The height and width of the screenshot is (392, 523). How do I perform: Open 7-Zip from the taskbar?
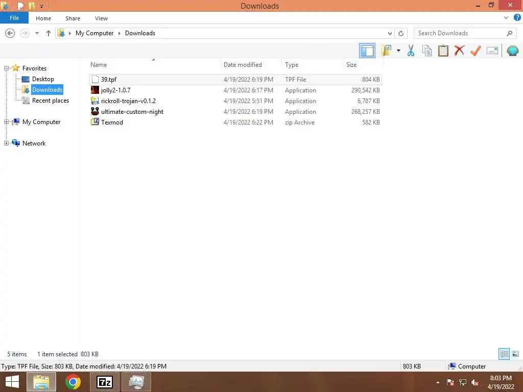click(104, 382)
